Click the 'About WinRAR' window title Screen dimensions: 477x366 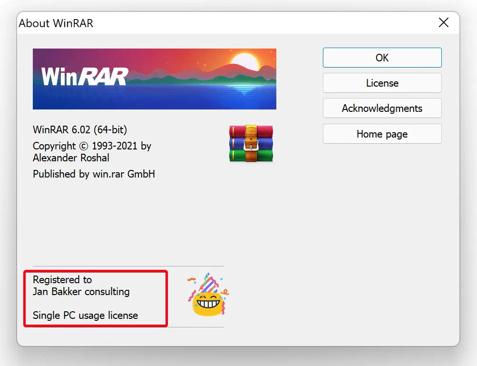56,23
